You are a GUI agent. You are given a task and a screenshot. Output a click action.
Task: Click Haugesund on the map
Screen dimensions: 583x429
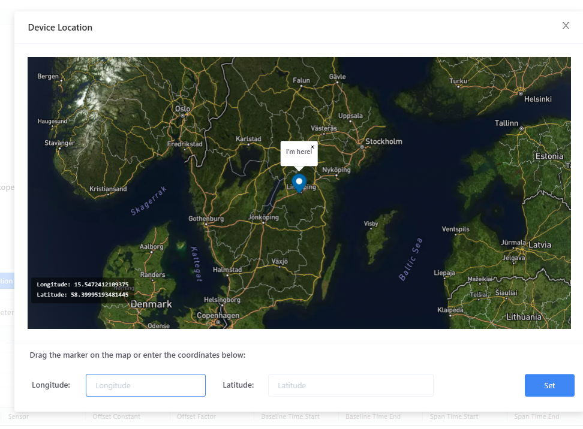(52, 121)
